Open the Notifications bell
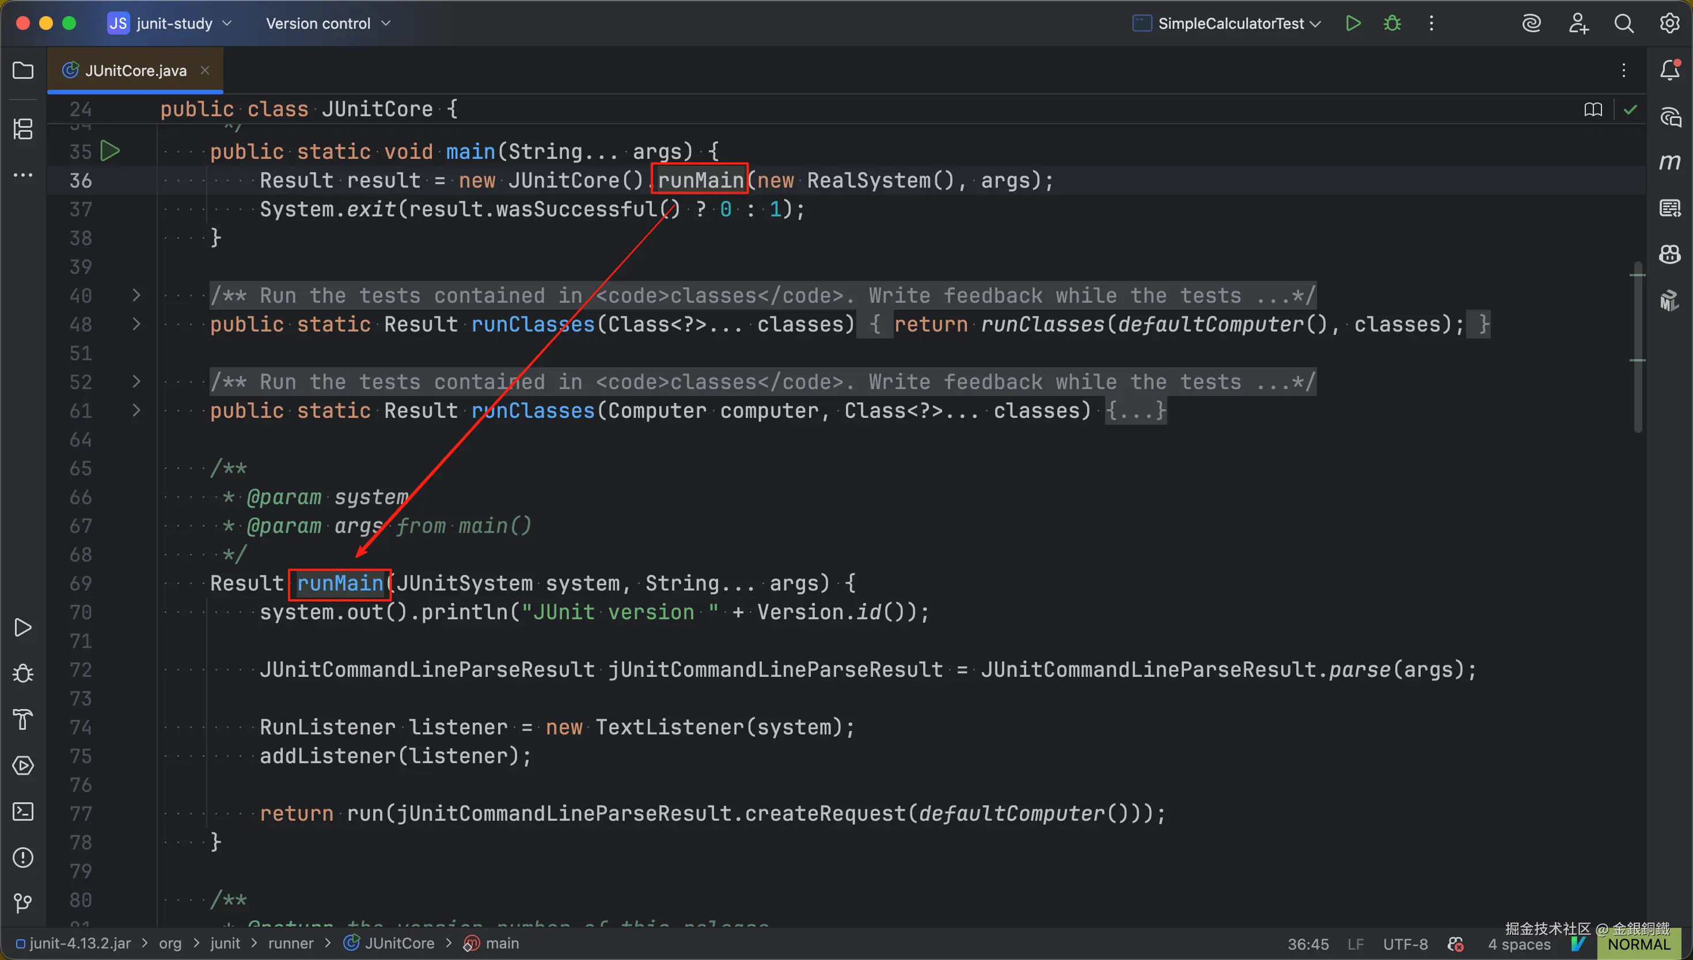This screenshot has width=1693, height=960. point(1669,70)
